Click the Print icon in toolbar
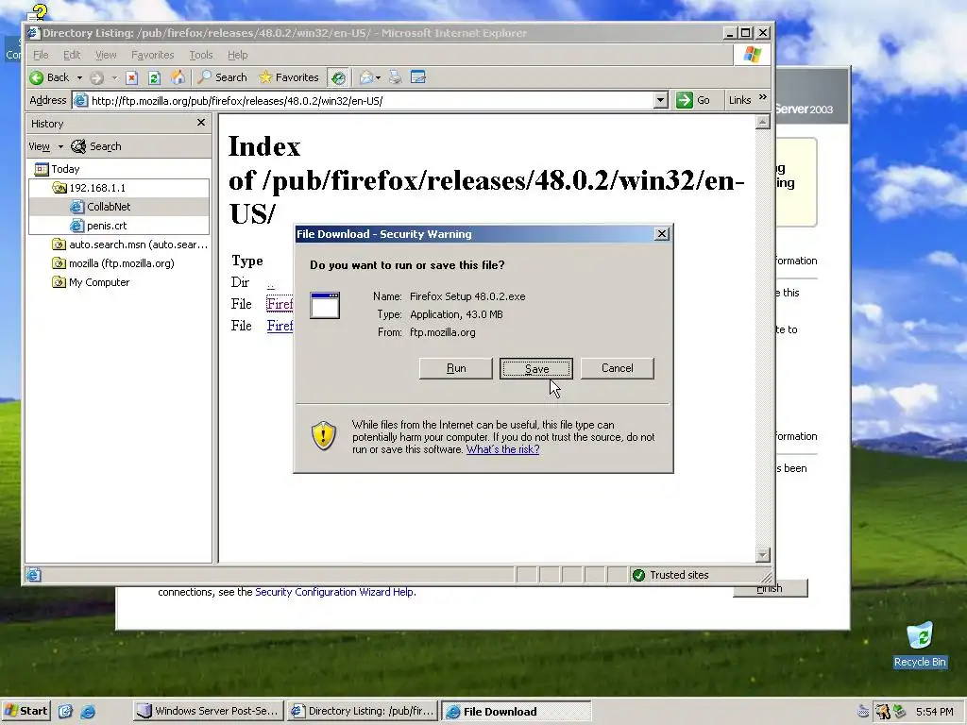 coord(396,77)
